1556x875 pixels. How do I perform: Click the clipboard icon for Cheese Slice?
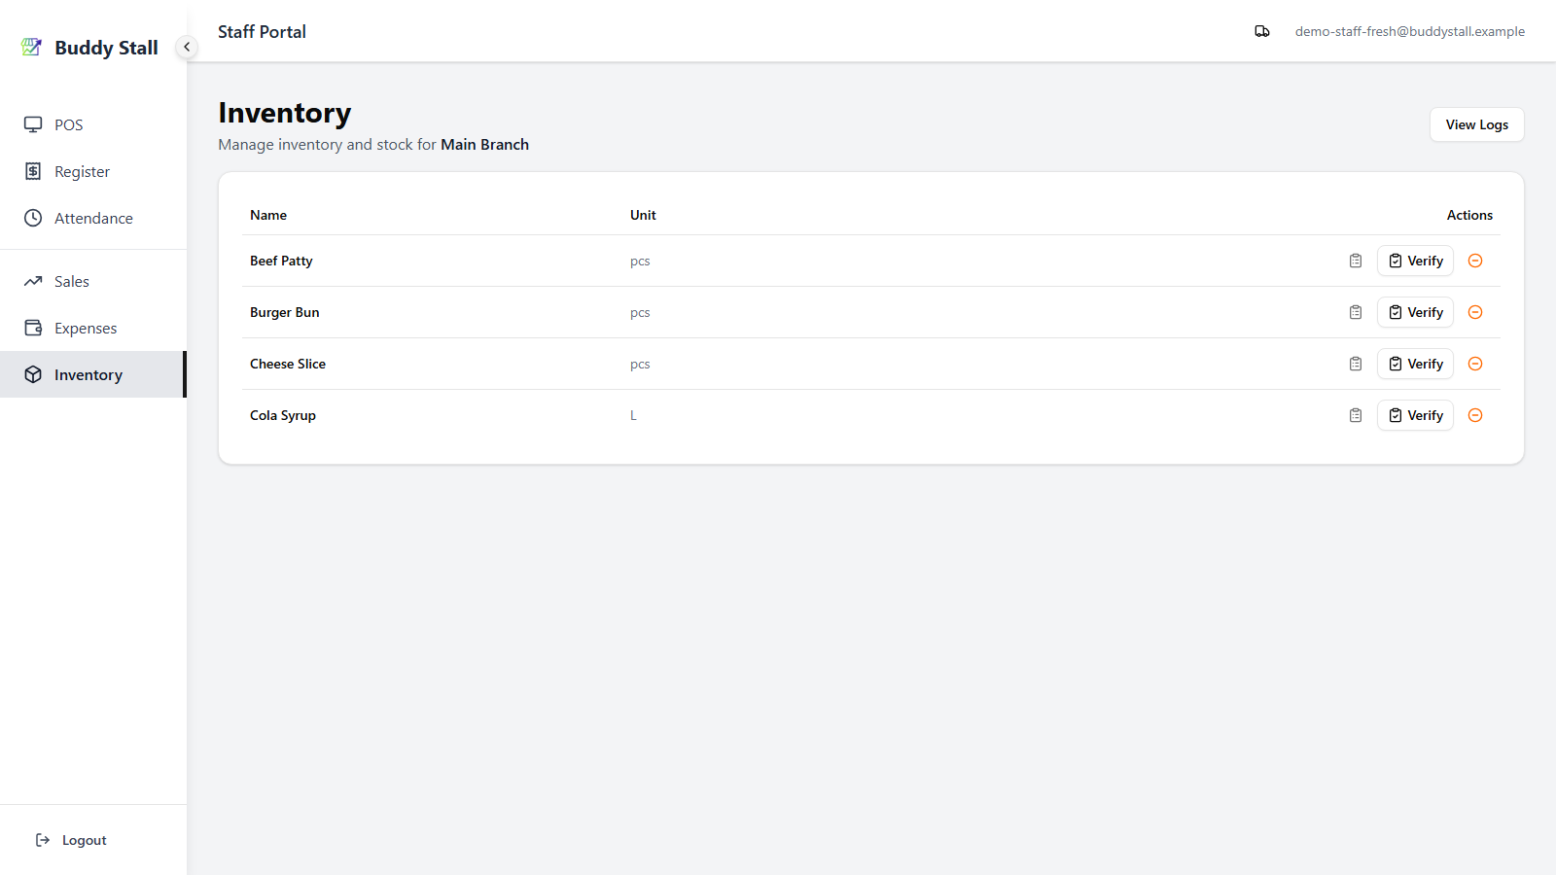click(1356, 364)
